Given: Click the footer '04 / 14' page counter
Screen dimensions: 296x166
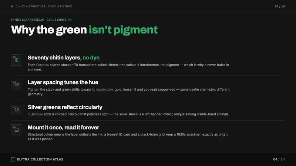Looking at the screenshot, I should pyautogui.click(x=279, y=159).
